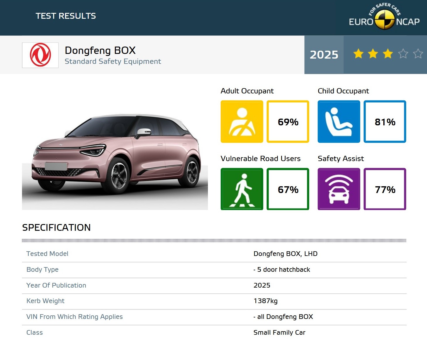Click the Child Occupant heading
427x340 pixels.
click(343, 91)
